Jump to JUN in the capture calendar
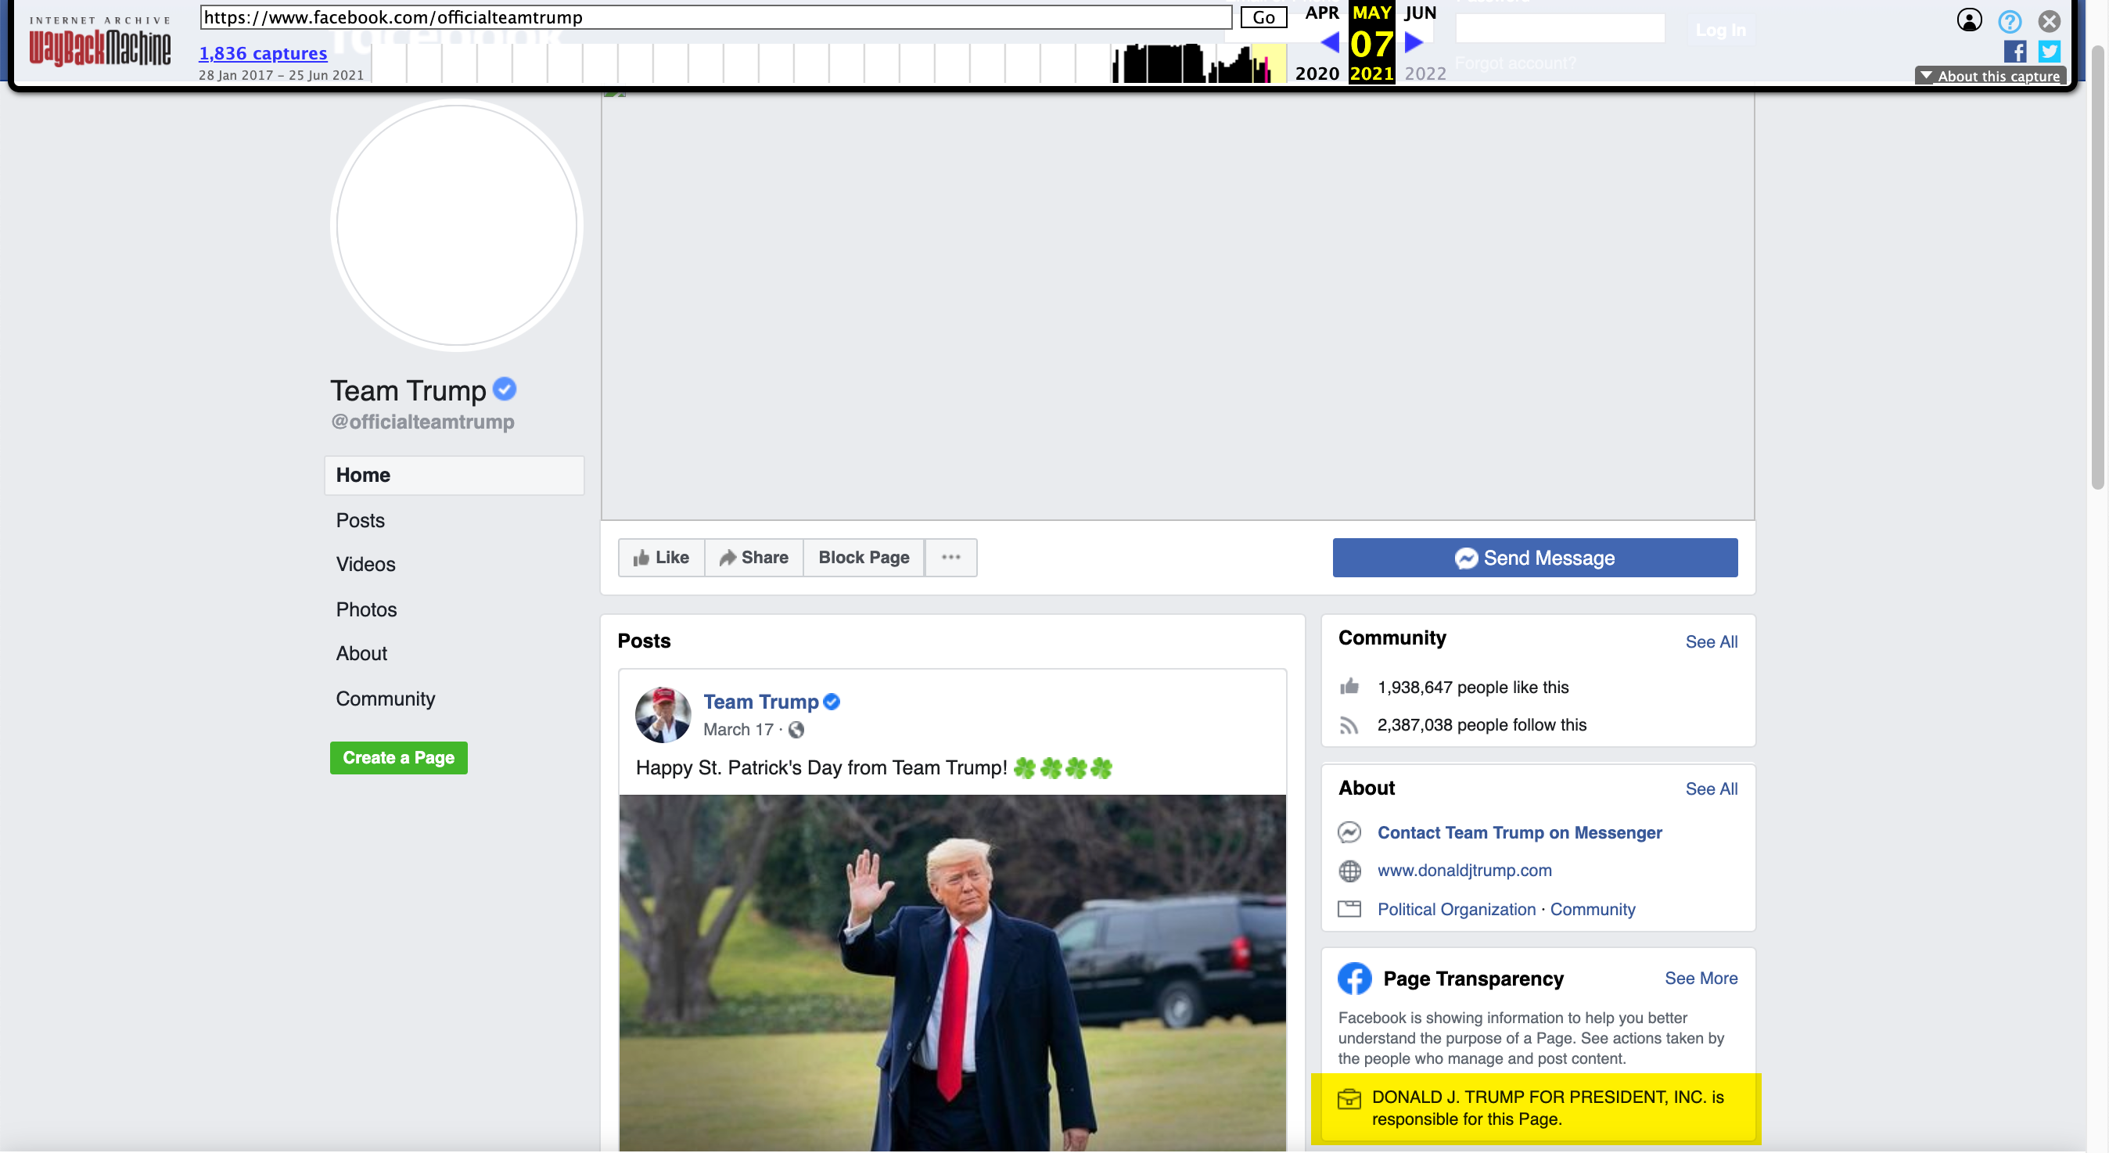 [1421, 13]
